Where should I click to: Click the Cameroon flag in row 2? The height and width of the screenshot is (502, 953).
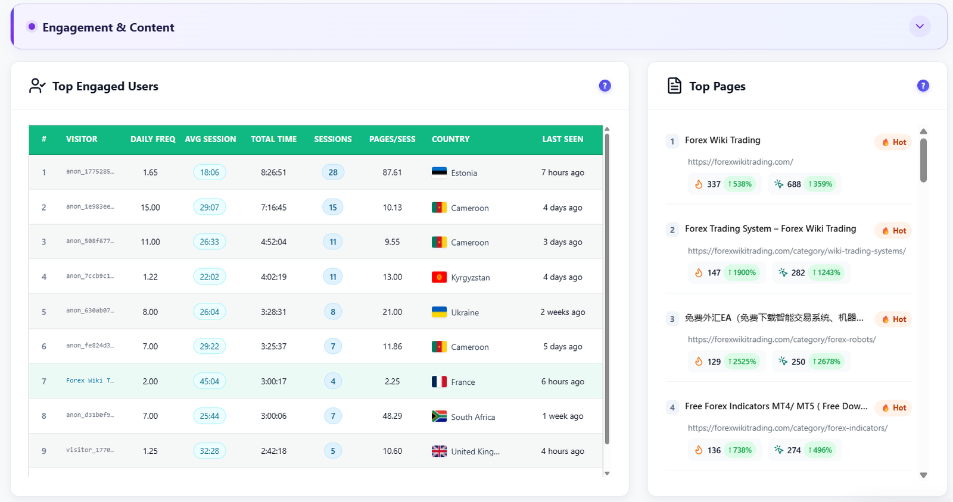(x=439, y=208)
